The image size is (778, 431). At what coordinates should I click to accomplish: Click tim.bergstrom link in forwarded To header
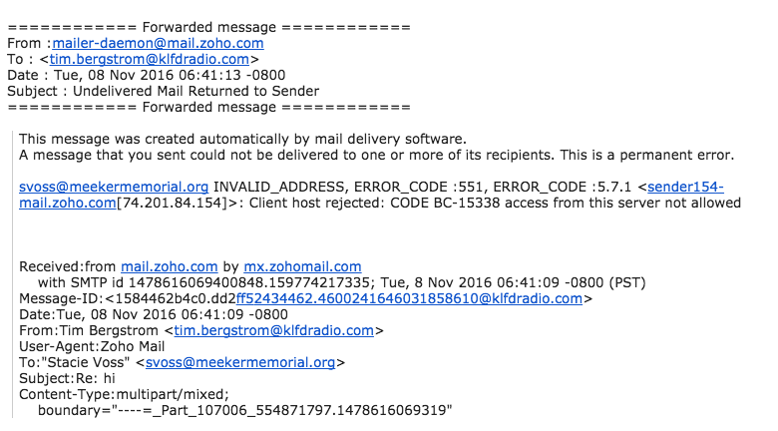pyautogui.click(x=149, y=59)
